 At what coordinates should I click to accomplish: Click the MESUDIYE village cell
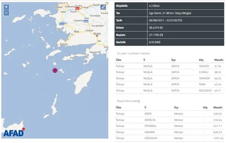click(205, 90)
